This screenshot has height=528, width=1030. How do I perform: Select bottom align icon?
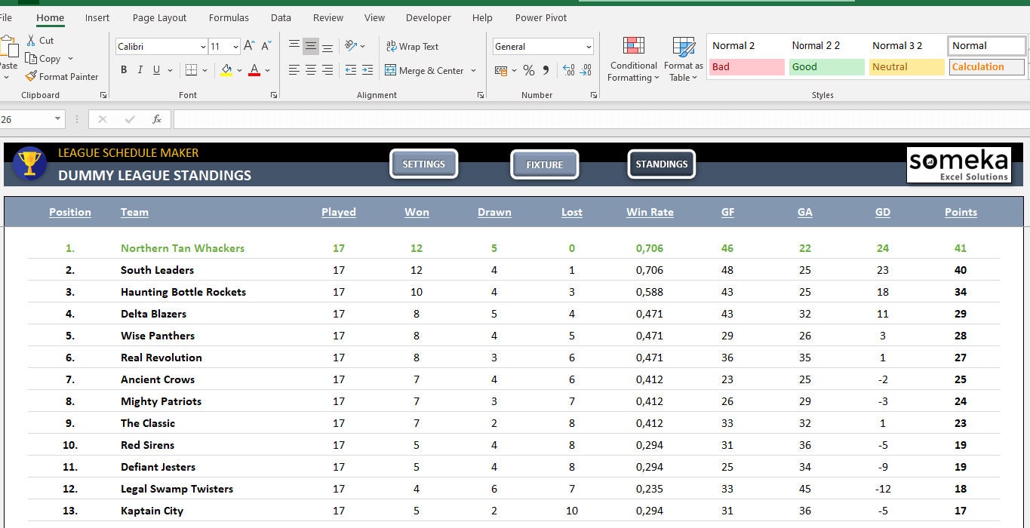tap(327, 47)
